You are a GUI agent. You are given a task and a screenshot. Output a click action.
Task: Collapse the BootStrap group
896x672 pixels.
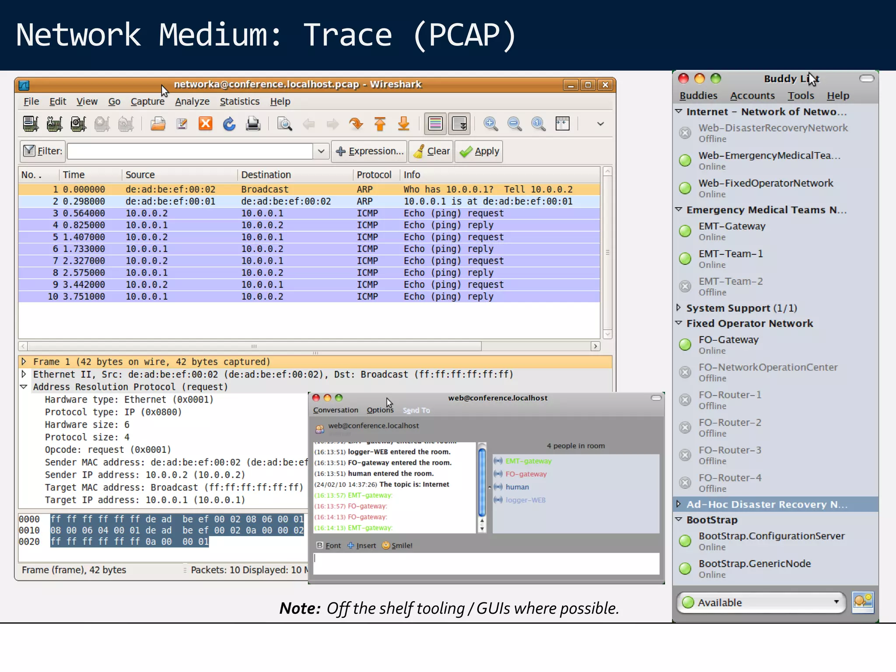point(679,519)
